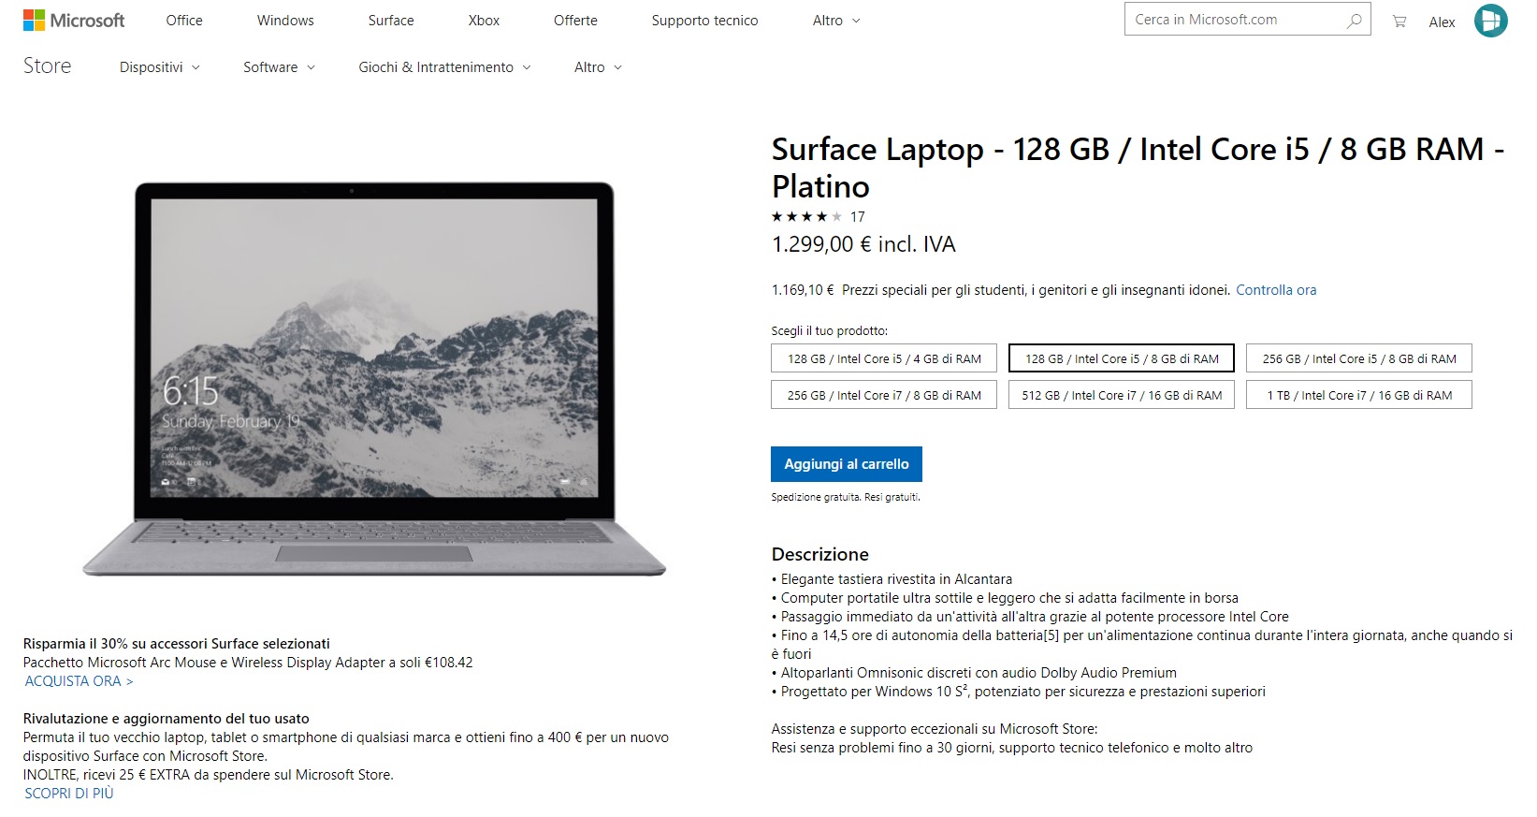This screenshot has width=1537, height=817.
Task: Go to Supporto tecnico in top navigation
Action: [x=704, y=21]
